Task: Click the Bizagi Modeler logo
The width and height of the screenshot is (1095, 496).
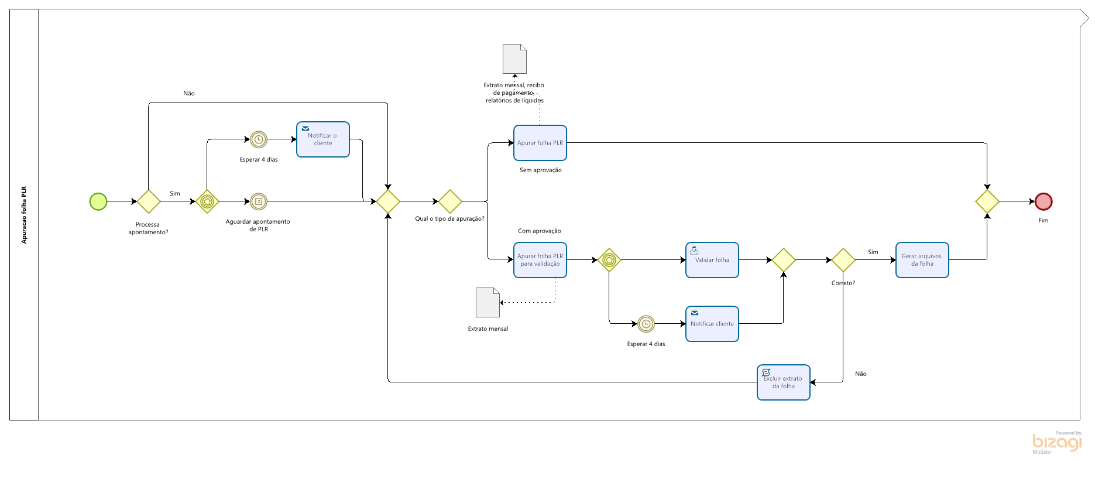Action: [x=1057, y=443]
